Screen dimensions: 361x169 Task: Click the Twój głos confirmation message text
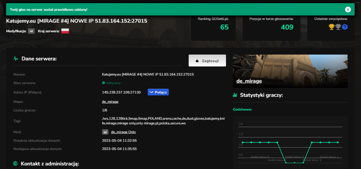(x=49, y=10)
